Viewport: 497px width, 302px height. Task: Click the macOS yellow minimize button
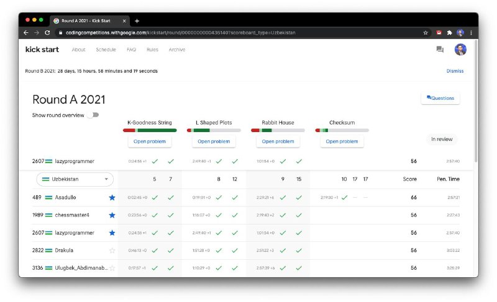[x=34, y=20]
